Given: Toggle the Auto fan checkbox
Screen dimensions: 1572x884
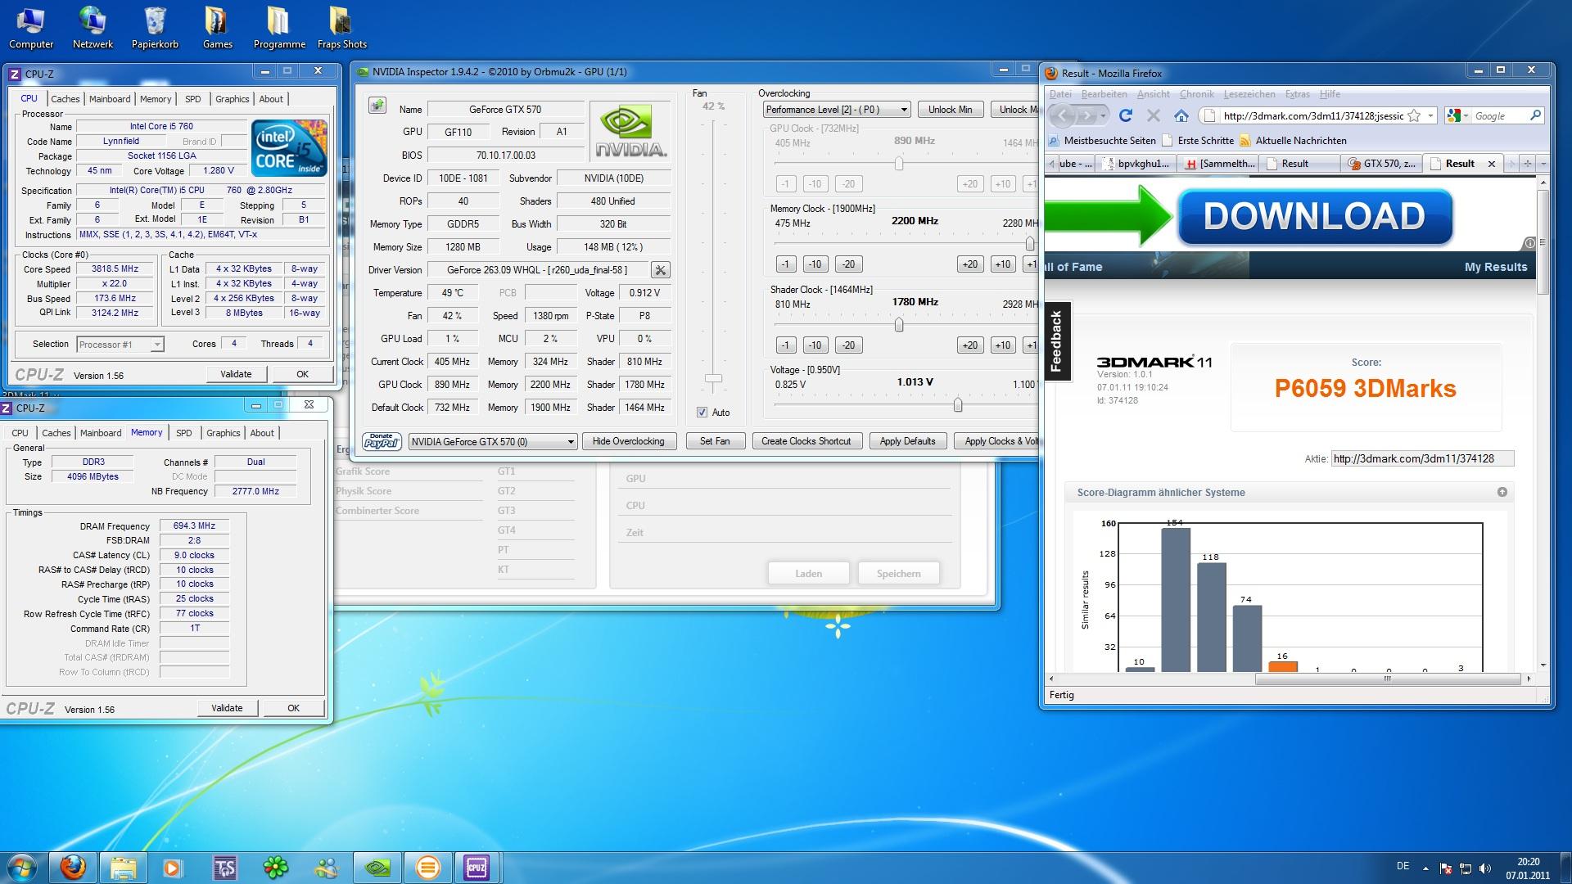Looking at the screenshot, I should click(702, 413).
